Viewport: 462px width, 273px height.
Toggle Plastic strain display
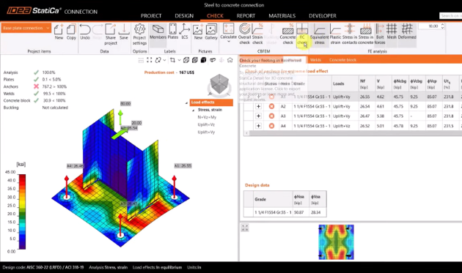[x=335, y=34]
